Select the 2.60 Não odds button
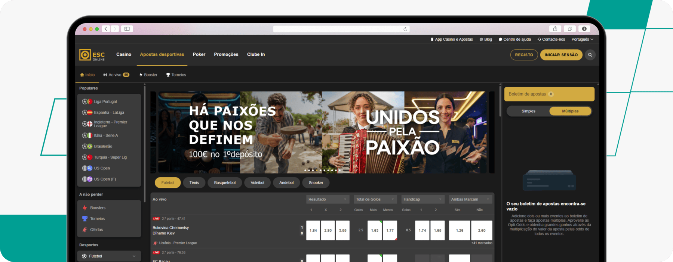Image resolution: width=673 pixels, height=262 pixels. 482,230
